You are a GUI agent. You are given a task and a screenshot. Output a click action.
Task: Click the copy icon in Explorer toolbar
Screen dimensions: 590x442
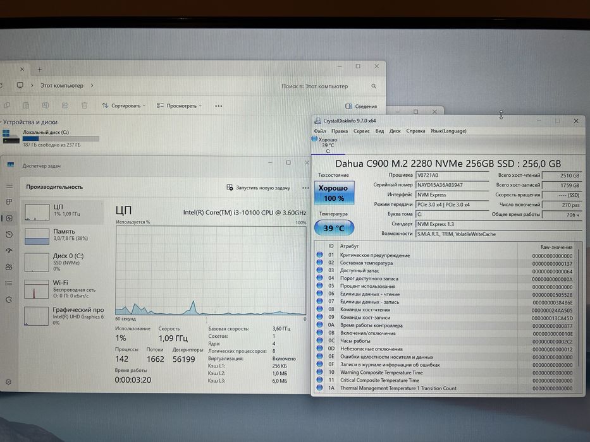tap(6, 105)
